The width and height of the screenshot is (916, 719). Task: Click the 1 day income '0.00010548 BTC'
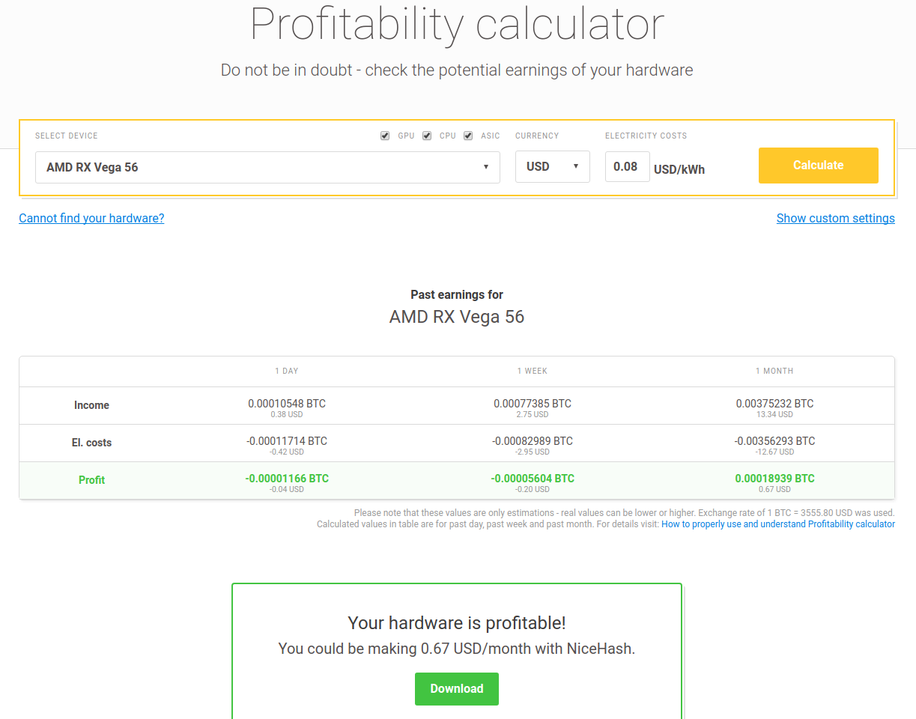pos(287,403)
